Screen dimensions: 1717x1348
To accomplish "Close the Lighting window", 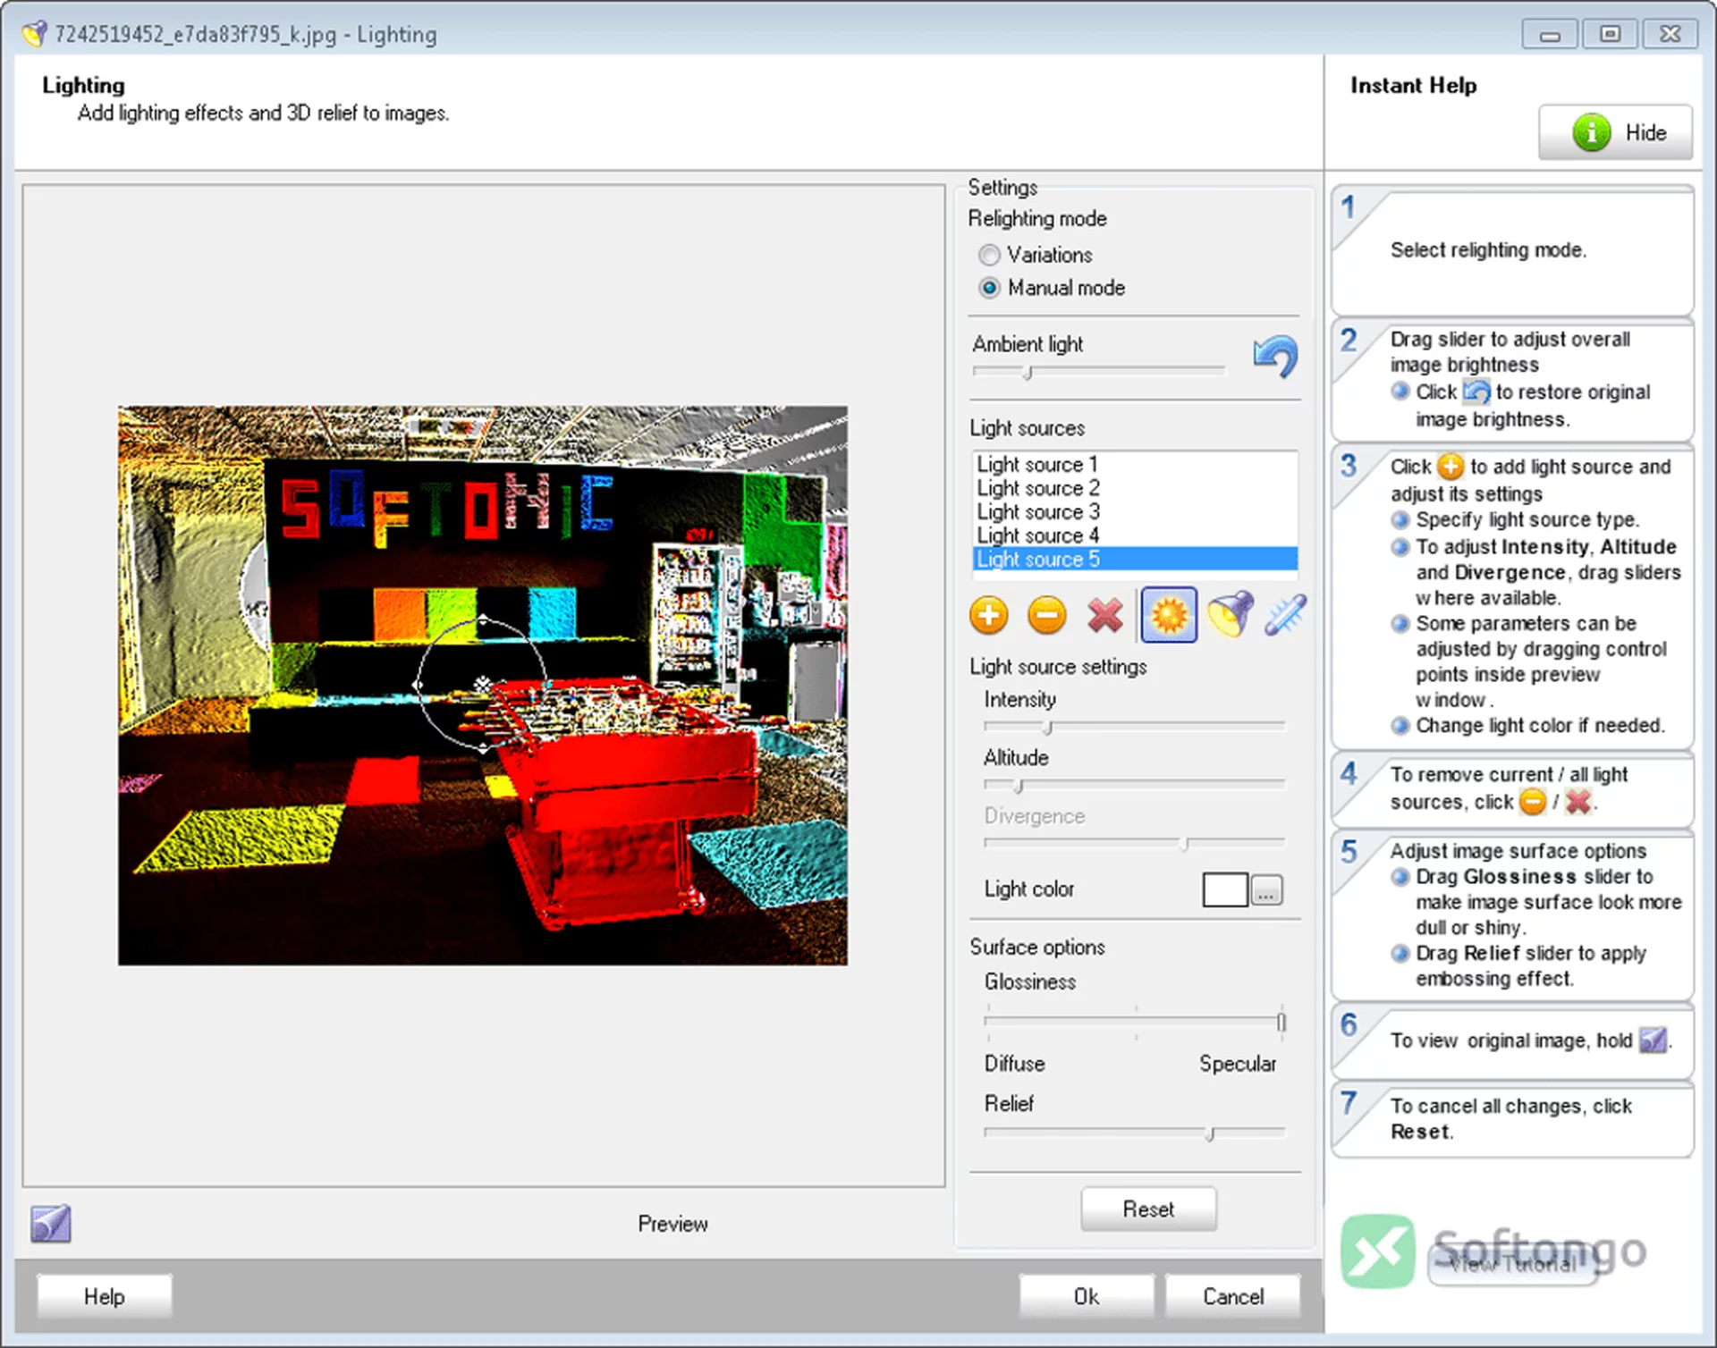I will (1670, 35).
